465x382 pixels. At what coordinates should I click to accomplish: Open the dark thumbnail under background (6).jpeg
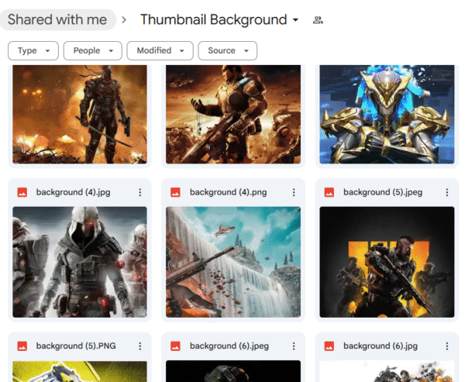233,371
